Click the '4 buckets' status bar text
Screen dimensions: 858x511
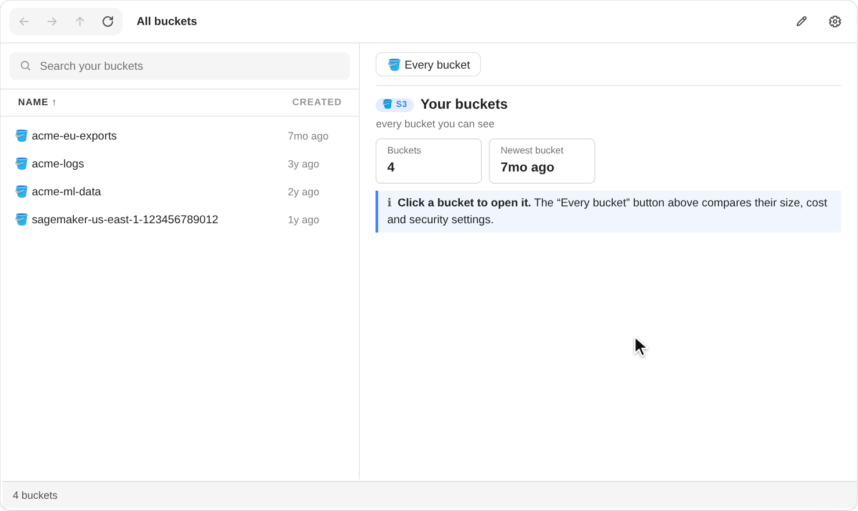[x=35, y=495]
